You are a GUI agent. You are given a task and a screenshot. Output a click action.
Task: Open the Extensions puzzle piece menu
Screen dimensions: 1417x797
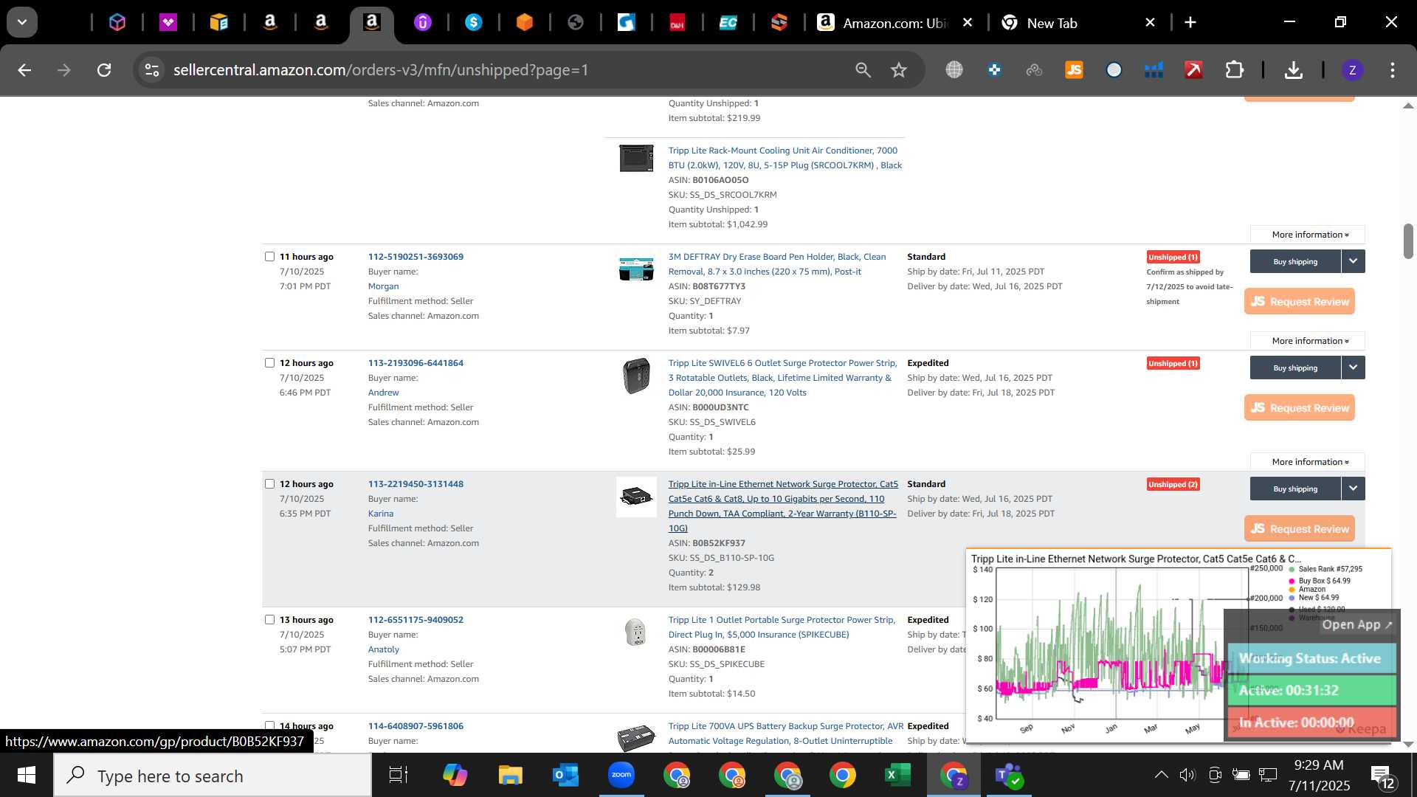click(1234, 70)
